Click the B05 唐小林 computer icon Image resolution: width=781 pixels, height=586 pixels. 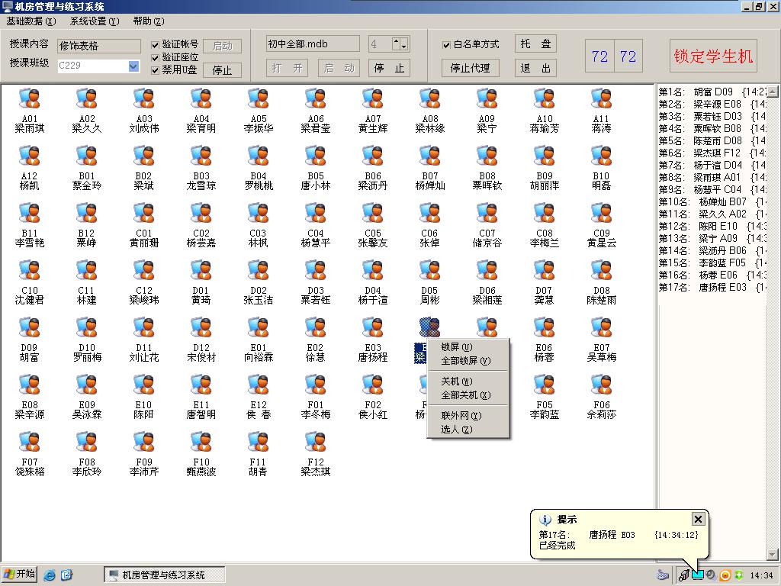[315, 156]
